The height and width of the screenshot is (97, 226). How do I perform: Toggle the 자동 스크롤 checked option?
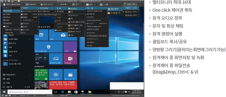[x=96, y=8]
